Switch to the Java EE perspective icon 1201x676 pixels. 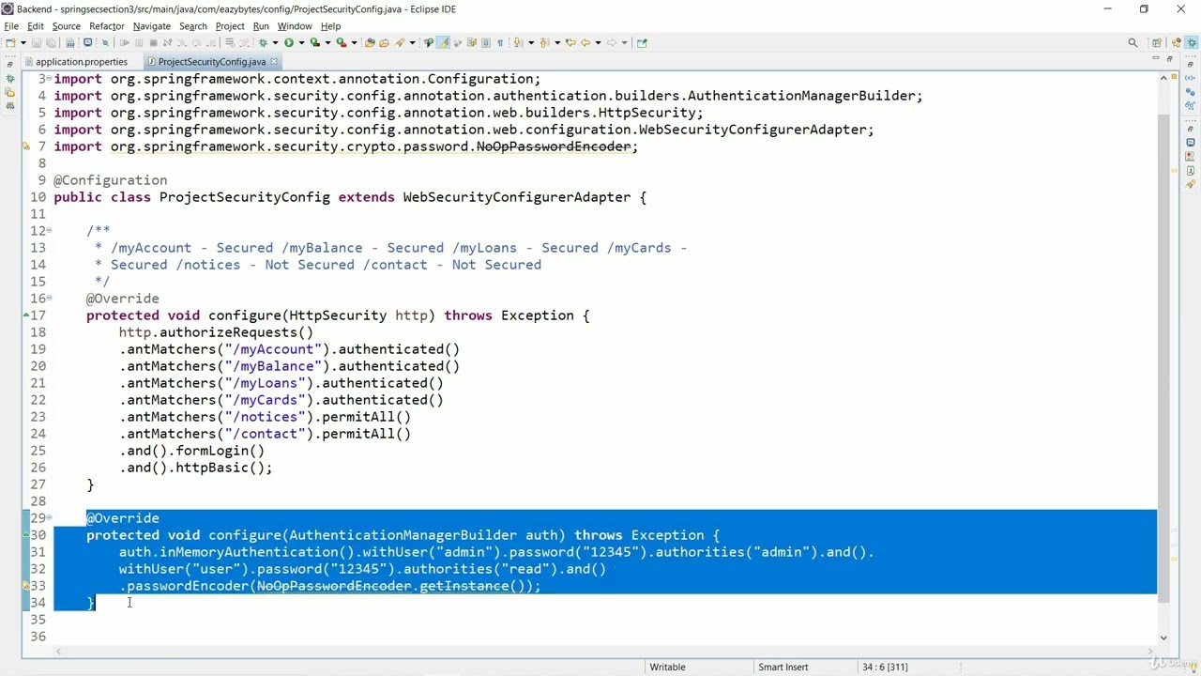(x=1177, y=42)
